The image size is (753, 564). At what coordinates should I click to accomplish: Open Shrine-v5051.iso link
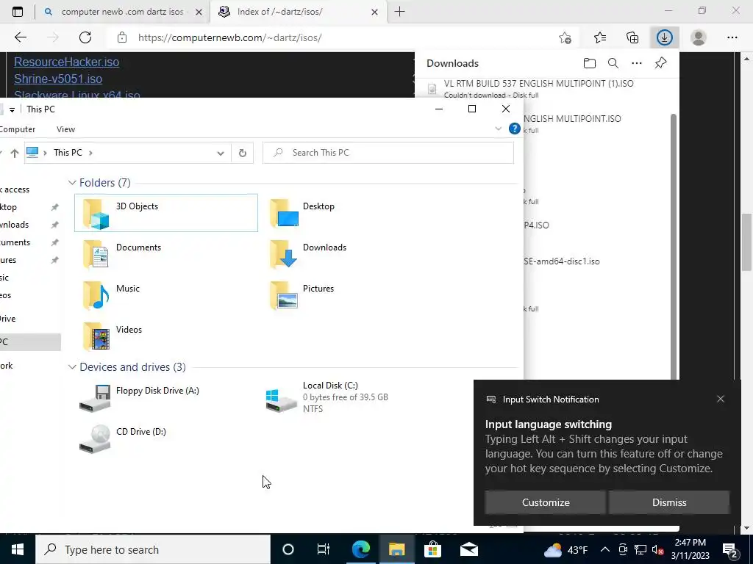(x=58, y=79)
